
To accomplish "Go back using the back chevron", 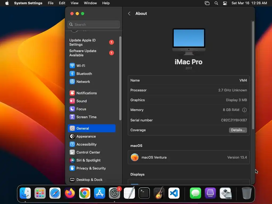I will tap(129, 14).
